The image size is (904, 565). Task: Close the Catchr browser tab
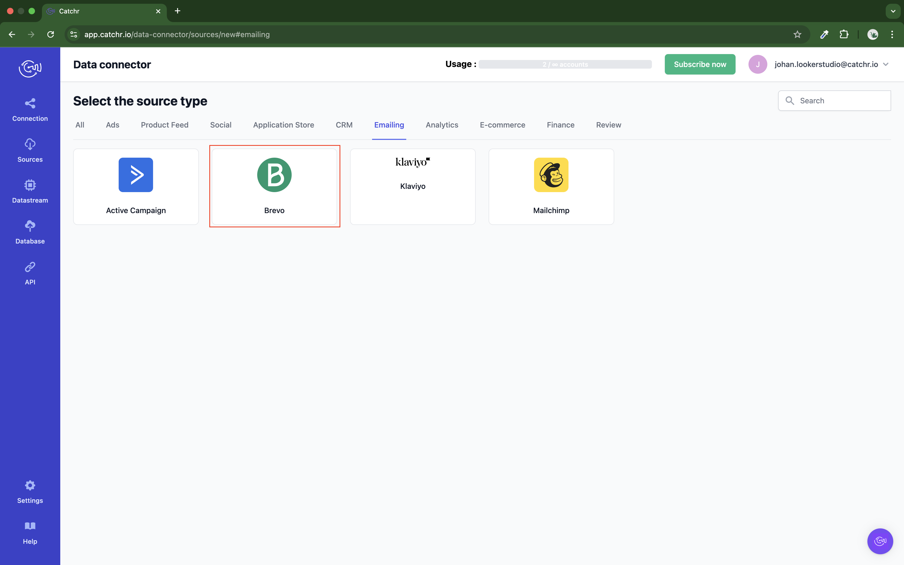click(x=158, y=11)
